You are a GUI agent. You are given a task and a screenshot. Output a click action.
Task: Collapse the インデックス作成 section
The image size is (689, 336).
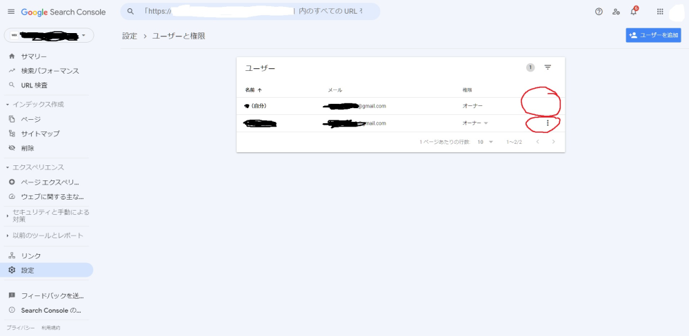(x=38, y=104)
